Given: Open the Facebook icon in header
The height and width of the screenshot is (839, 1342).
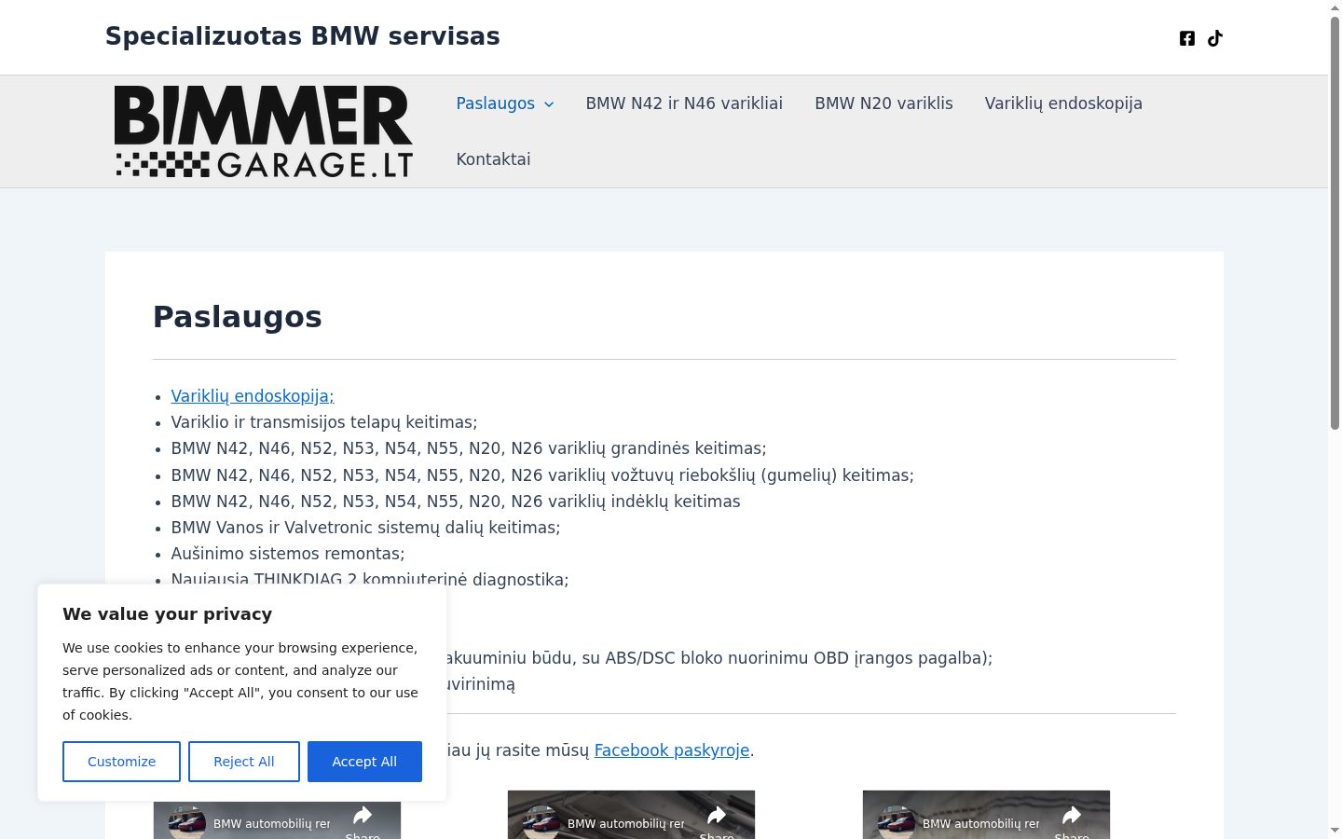Looking at the screenshot, I should (x=1187, y=38).
